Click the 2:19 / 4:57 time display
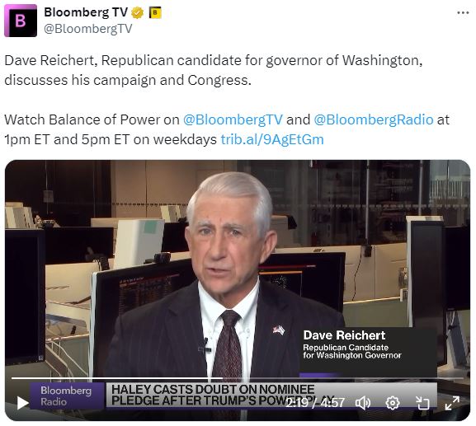The image size is (476, 426). [x=315, y=403]
